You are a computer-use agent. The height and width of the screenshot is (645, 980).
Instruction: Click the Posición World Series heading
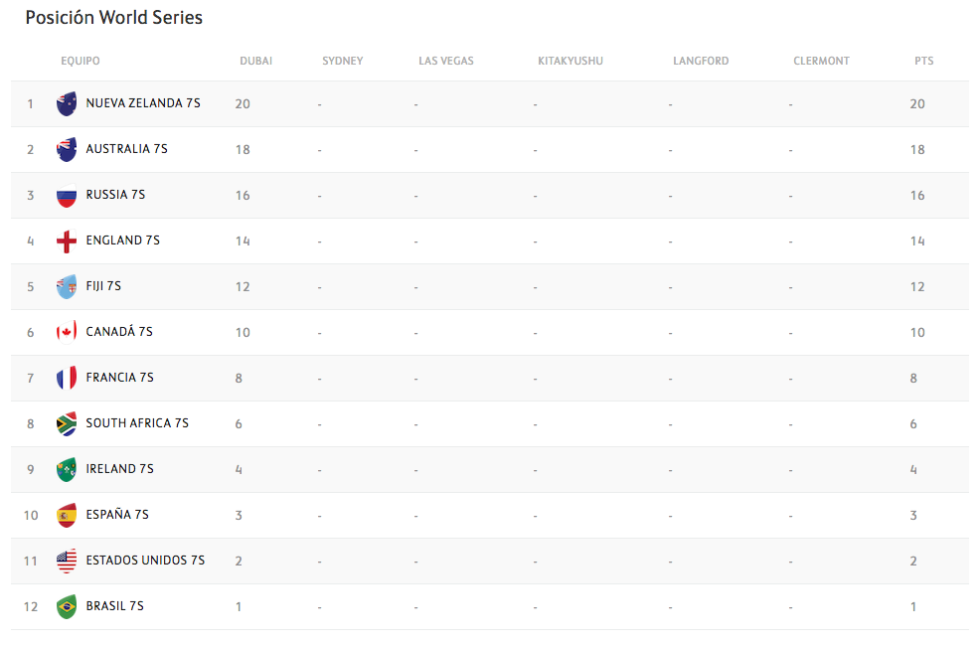point(113,18)
